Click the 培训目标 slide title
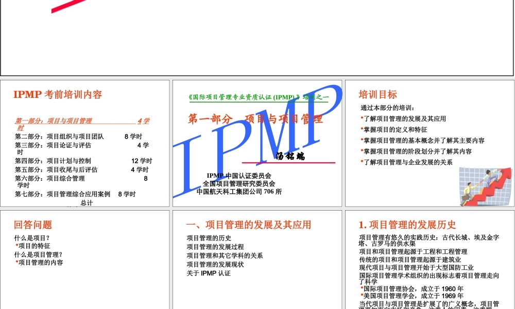This screenshot has height=309, width=515. tap(377, 95)
